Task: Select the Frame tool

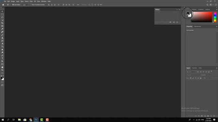Action: (2, 26)
